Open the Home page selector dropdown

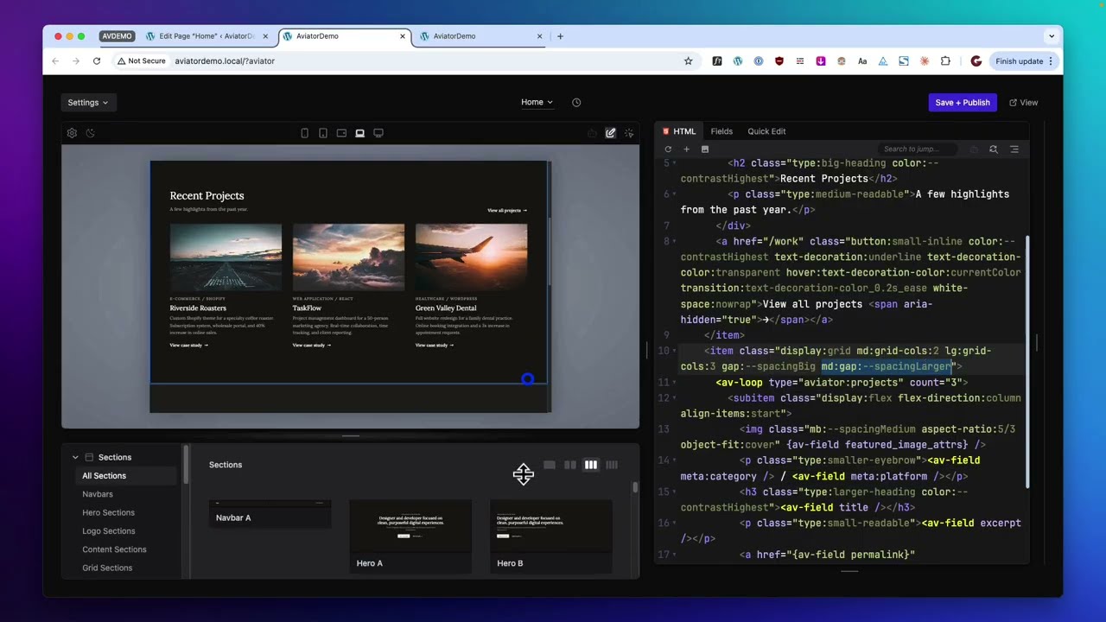pyautogui.click(x=537, y=102)
